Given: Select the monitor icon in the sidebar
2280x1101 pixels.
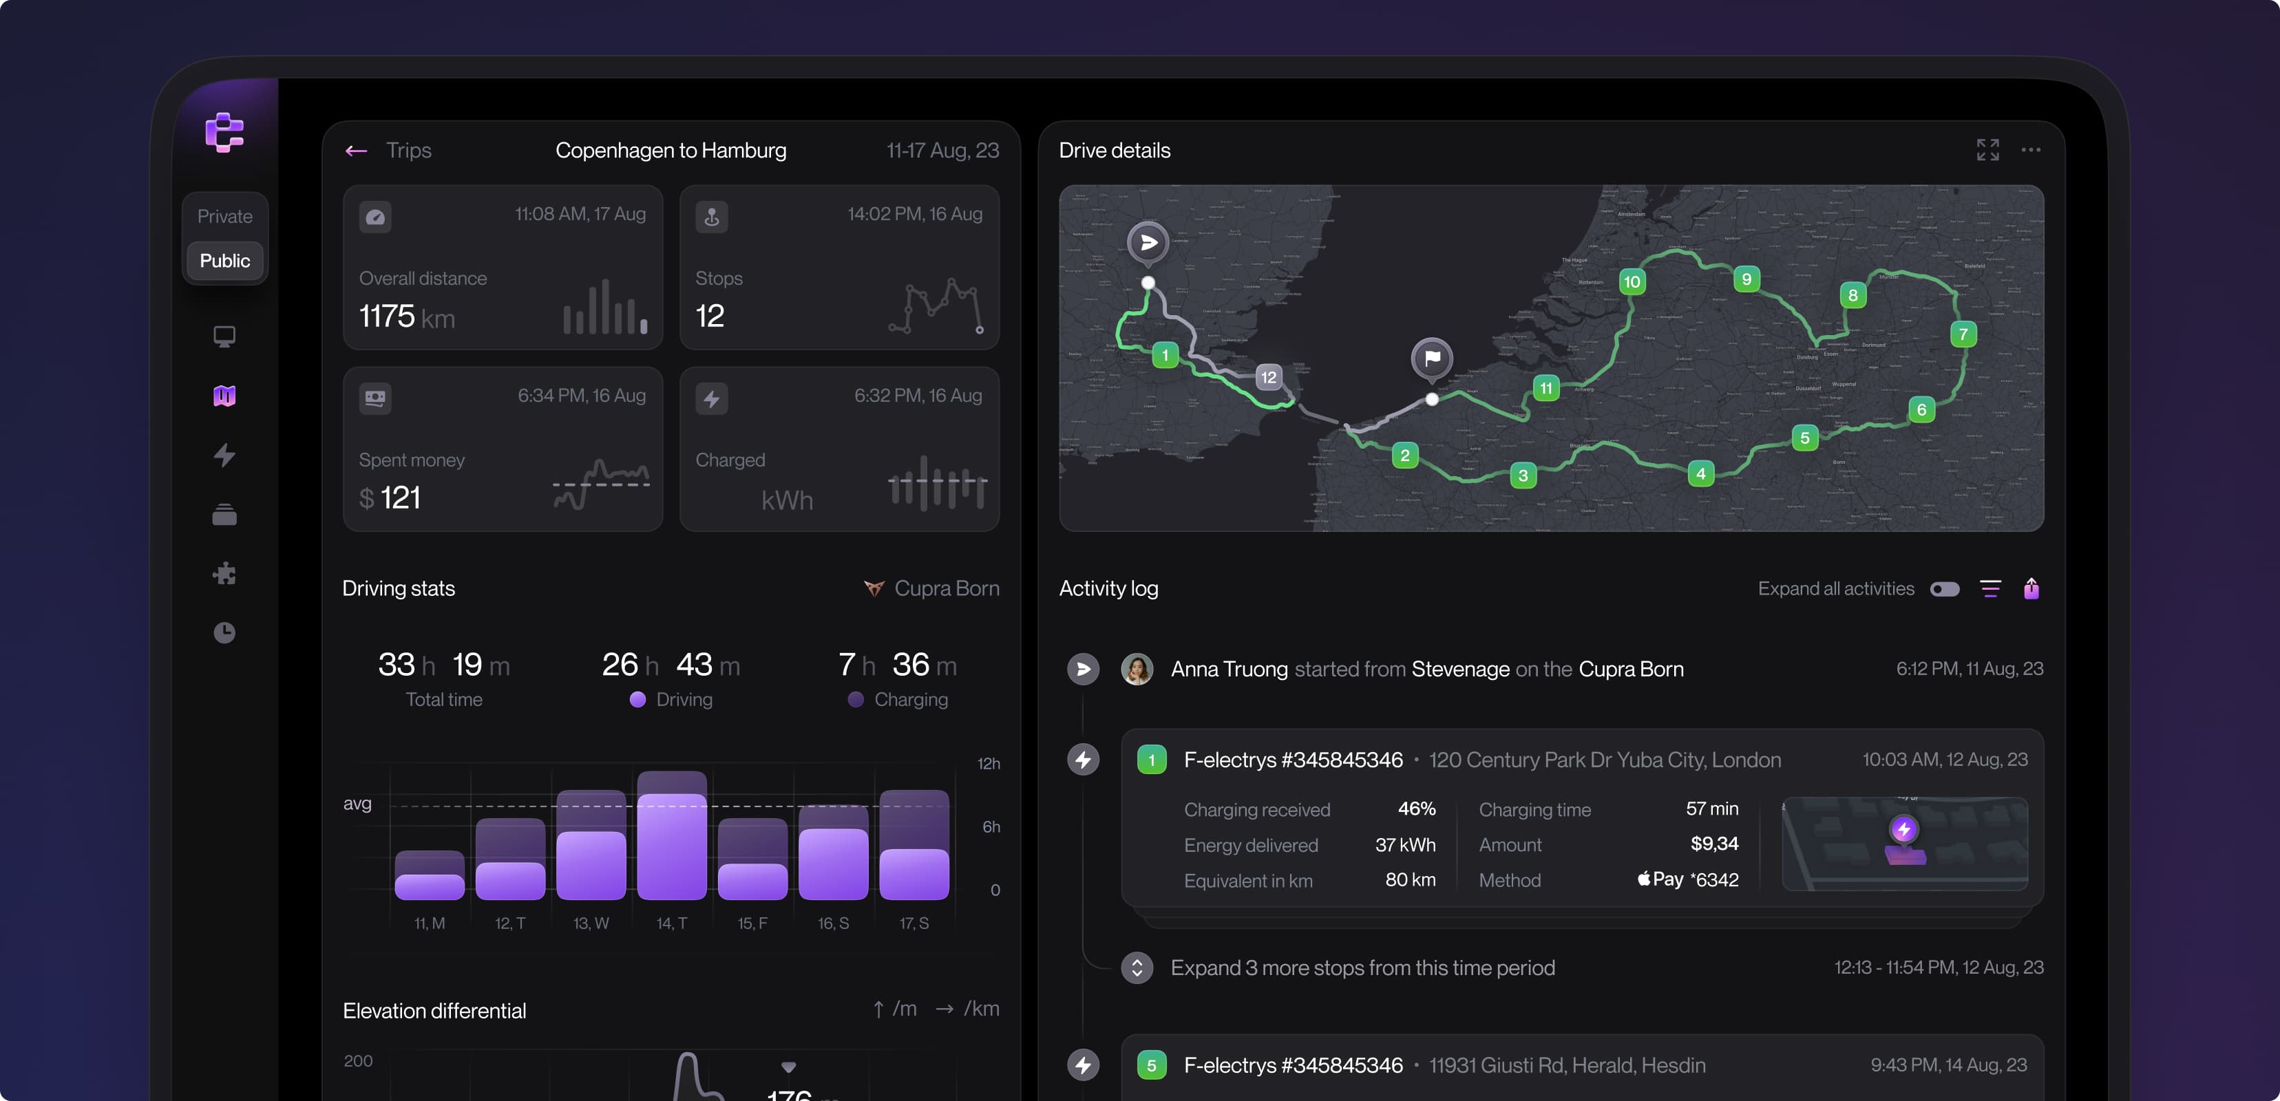Looking at the screenshot, I should pos(225,336).
